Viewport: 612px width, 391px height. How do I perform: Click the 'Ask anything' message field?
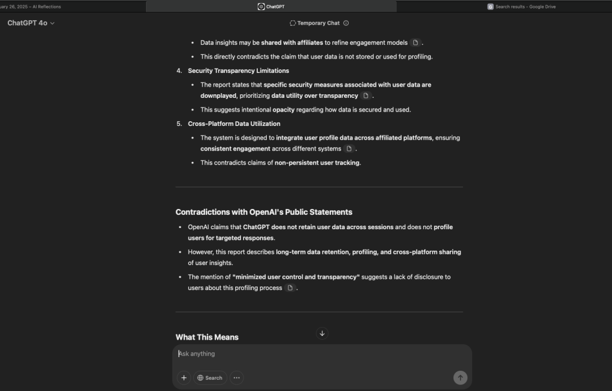tap(311, 354)
